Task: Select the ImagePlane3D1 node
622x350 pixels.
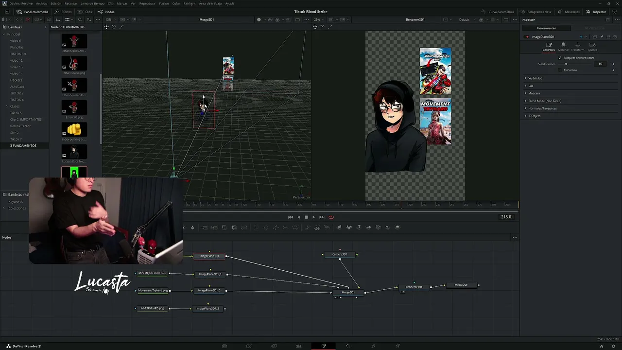Action: tap(209, 256)
